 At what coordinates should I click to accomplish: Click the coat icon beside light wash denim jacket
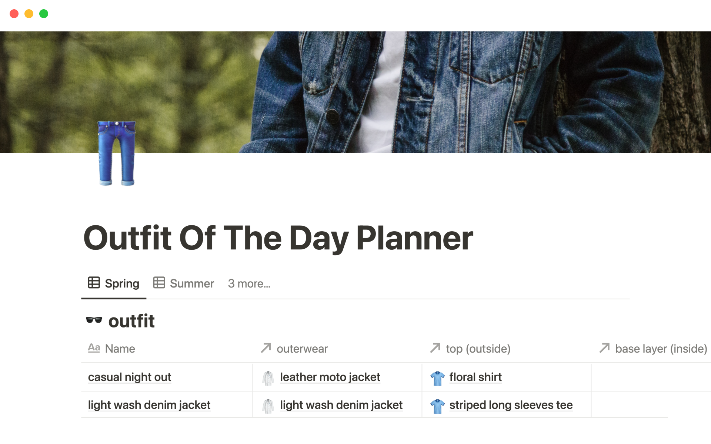(268, 406)
